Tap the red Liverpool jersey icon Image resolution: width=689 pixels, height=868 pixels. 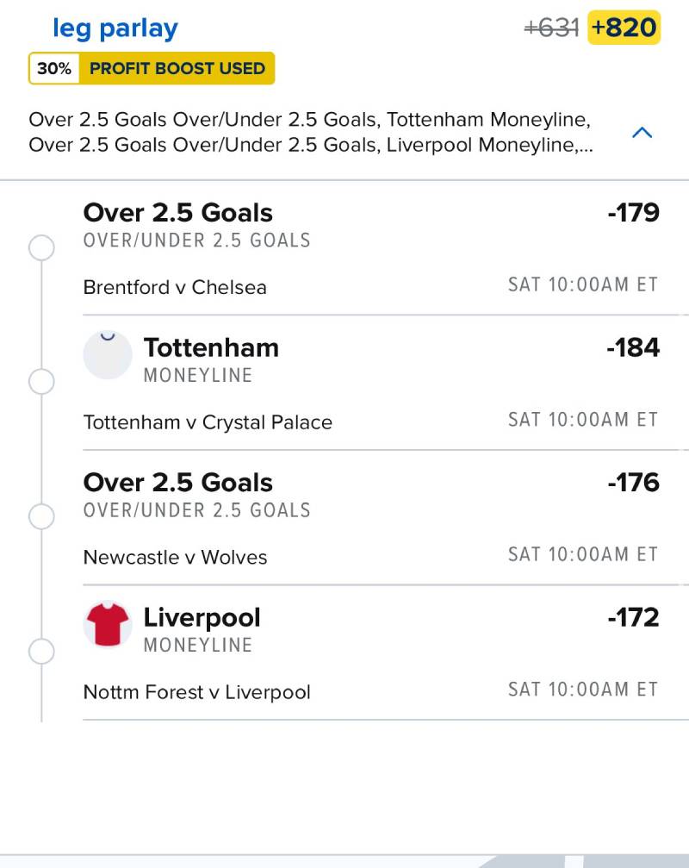coord(108,624)
